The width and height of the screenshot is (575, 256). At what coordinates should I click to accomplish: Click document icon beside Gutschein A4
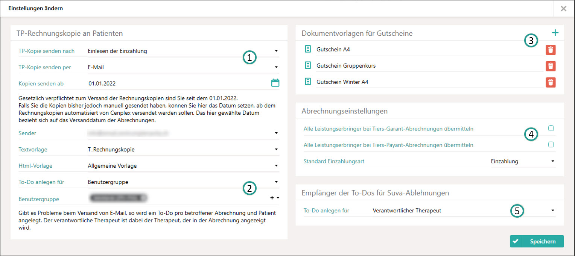(x=308, y=49)
